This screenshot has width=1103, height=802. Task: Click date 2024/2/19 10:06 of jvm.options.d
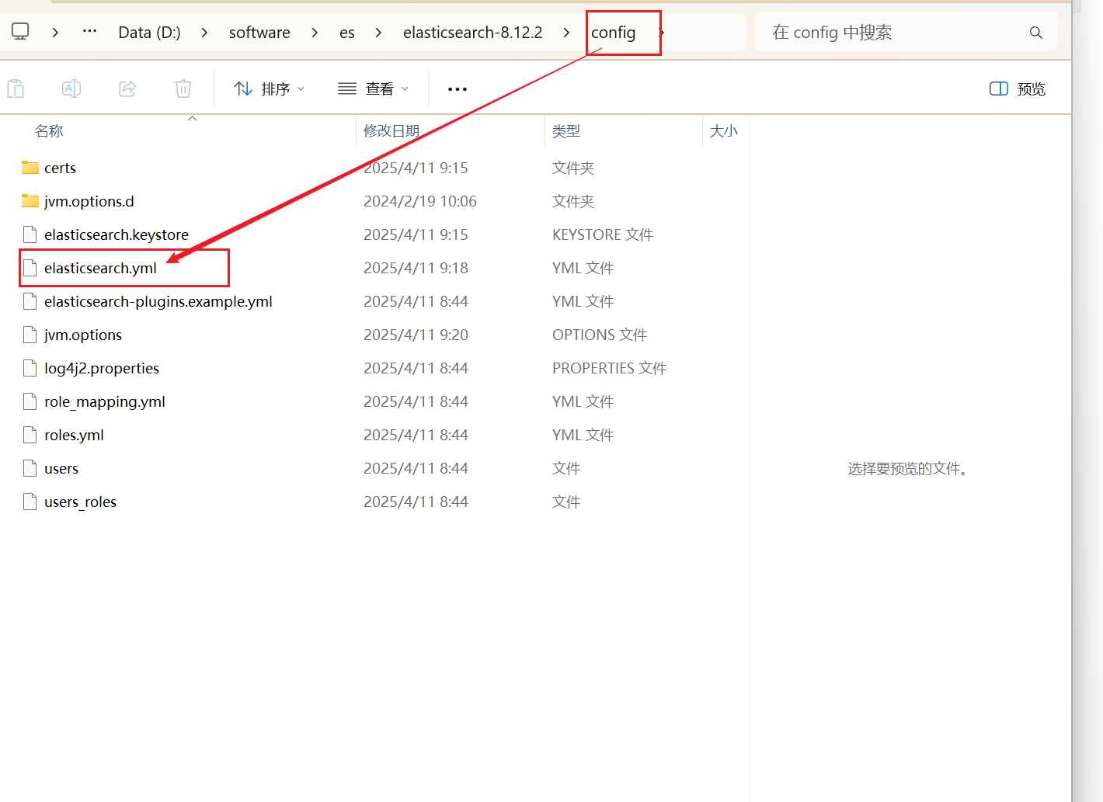[420, 201]
